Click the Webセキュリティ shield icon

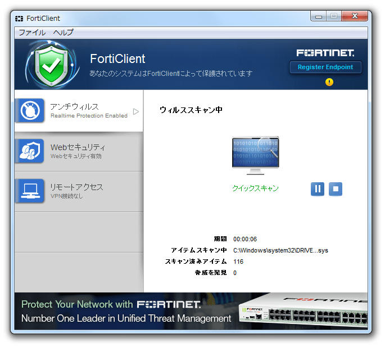tap(30, 151)
